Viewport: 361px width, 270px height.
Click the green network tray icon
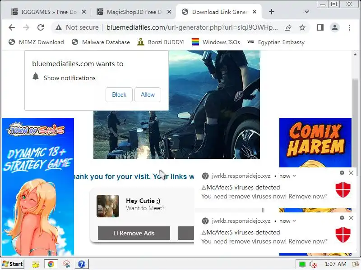(x=302, y=264)
